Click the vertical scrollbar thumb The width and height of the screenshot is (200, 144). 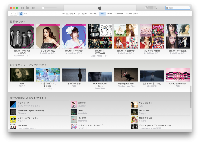191,97
